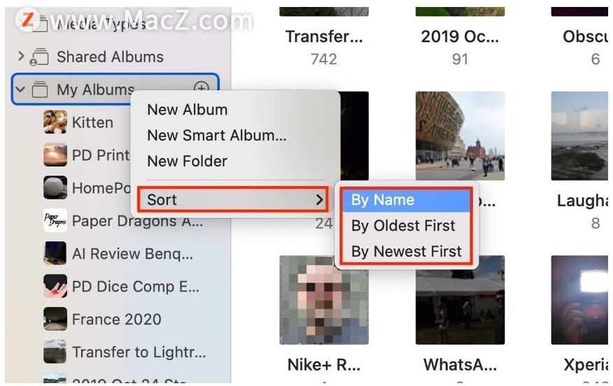
Task: Open the Nike+ R… album thumbnail
Action: [x=324, y=300]
